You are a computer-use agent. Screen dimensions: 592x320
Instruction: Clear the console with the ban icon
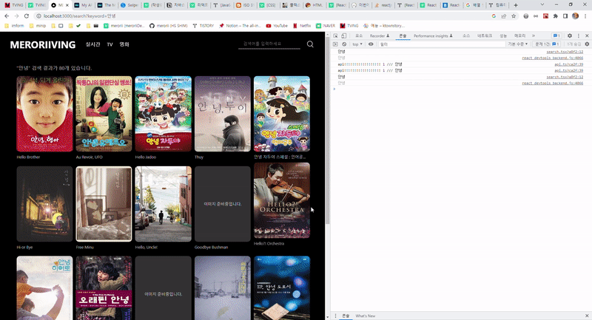344,44
